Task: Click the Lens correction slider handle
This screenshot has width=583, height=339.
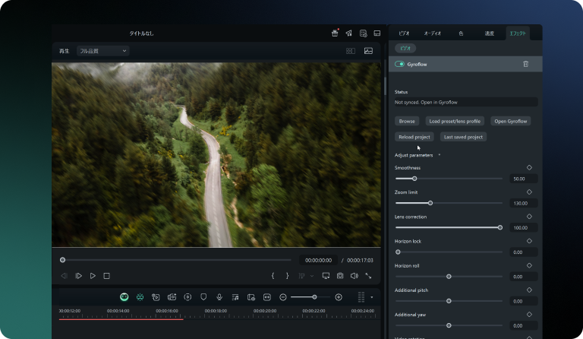Action: [500, 227]
